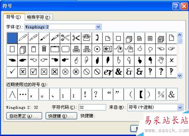Choose the recent semicolon symbol

[65, 94]
